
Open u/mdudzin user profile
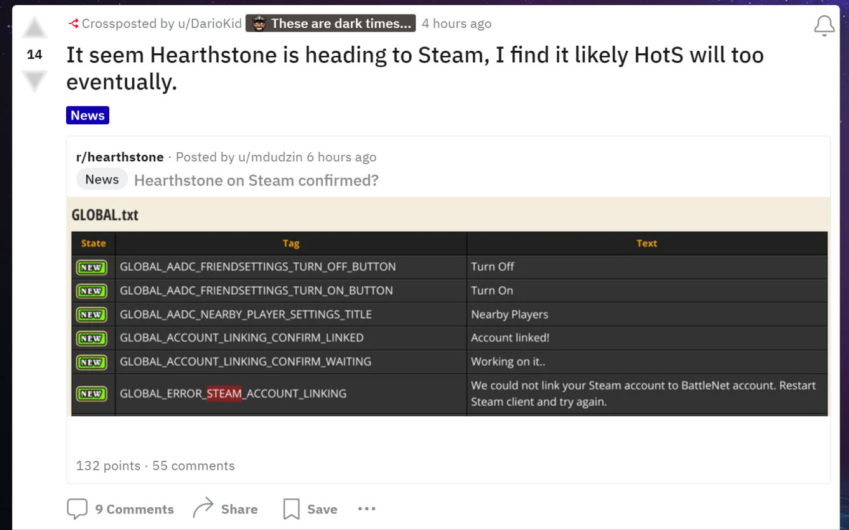point(270,157)
